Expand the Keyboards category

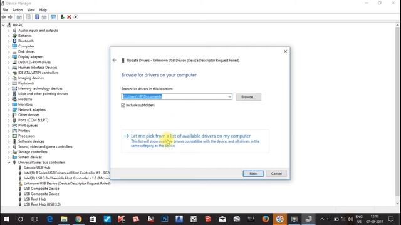coord(9,83)
